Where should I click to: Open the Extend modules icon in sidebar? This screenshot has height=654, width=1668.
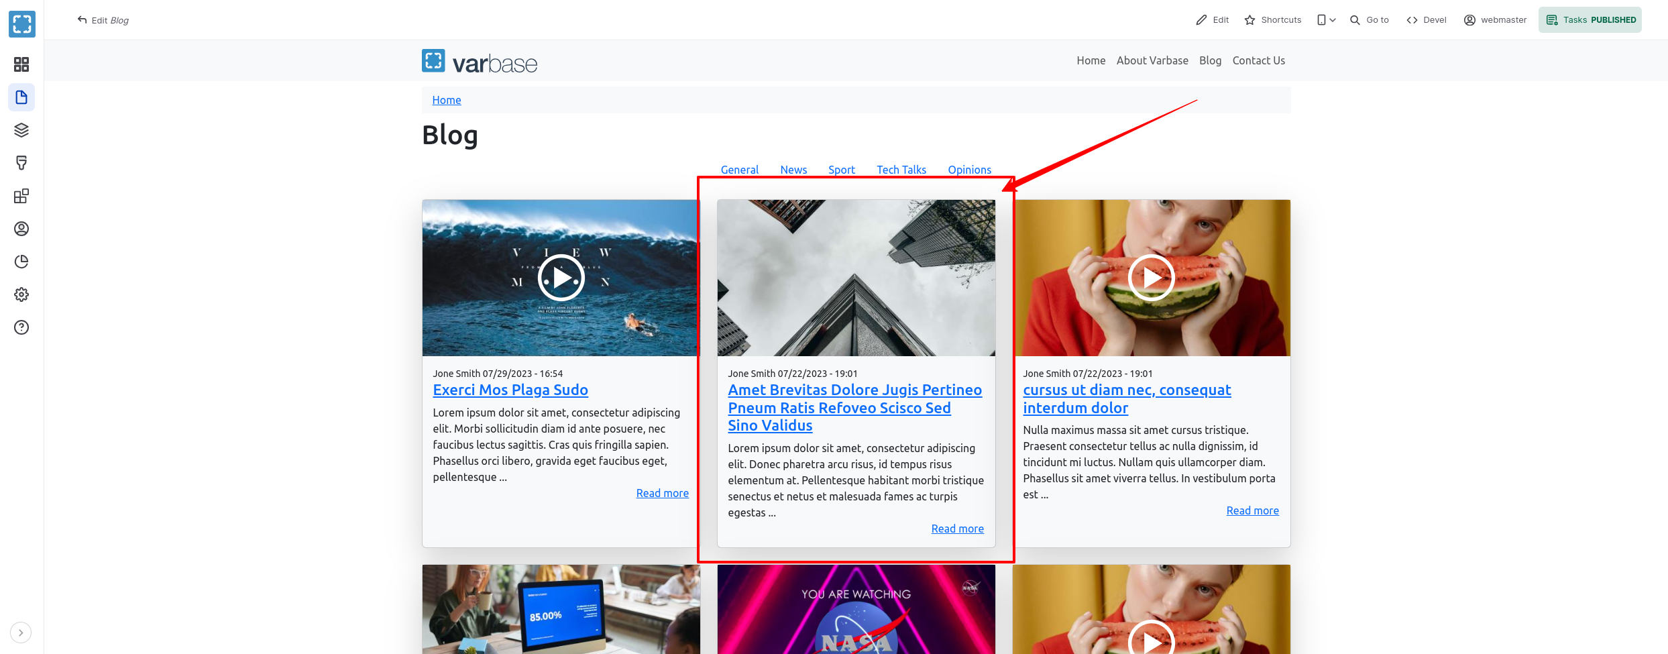tap(21, 196)
